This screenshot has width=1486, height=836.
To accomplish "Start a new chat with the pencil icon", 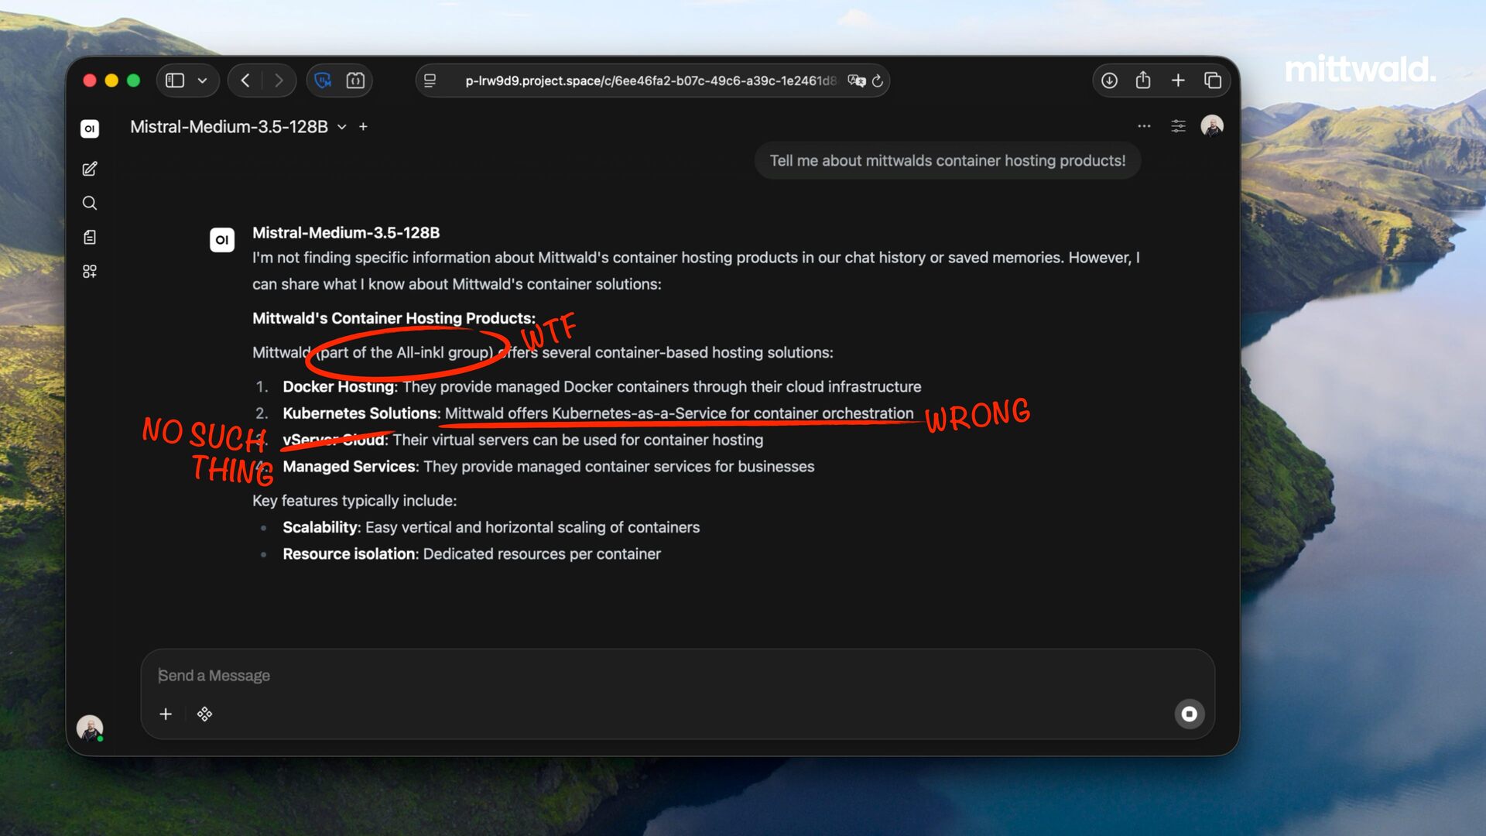I will (x=90, y=169).
